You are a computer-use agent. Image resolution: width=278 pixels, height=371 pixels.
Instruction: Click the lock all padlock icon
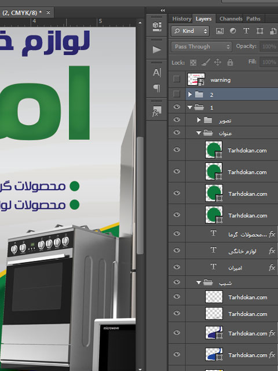[230, 63]
